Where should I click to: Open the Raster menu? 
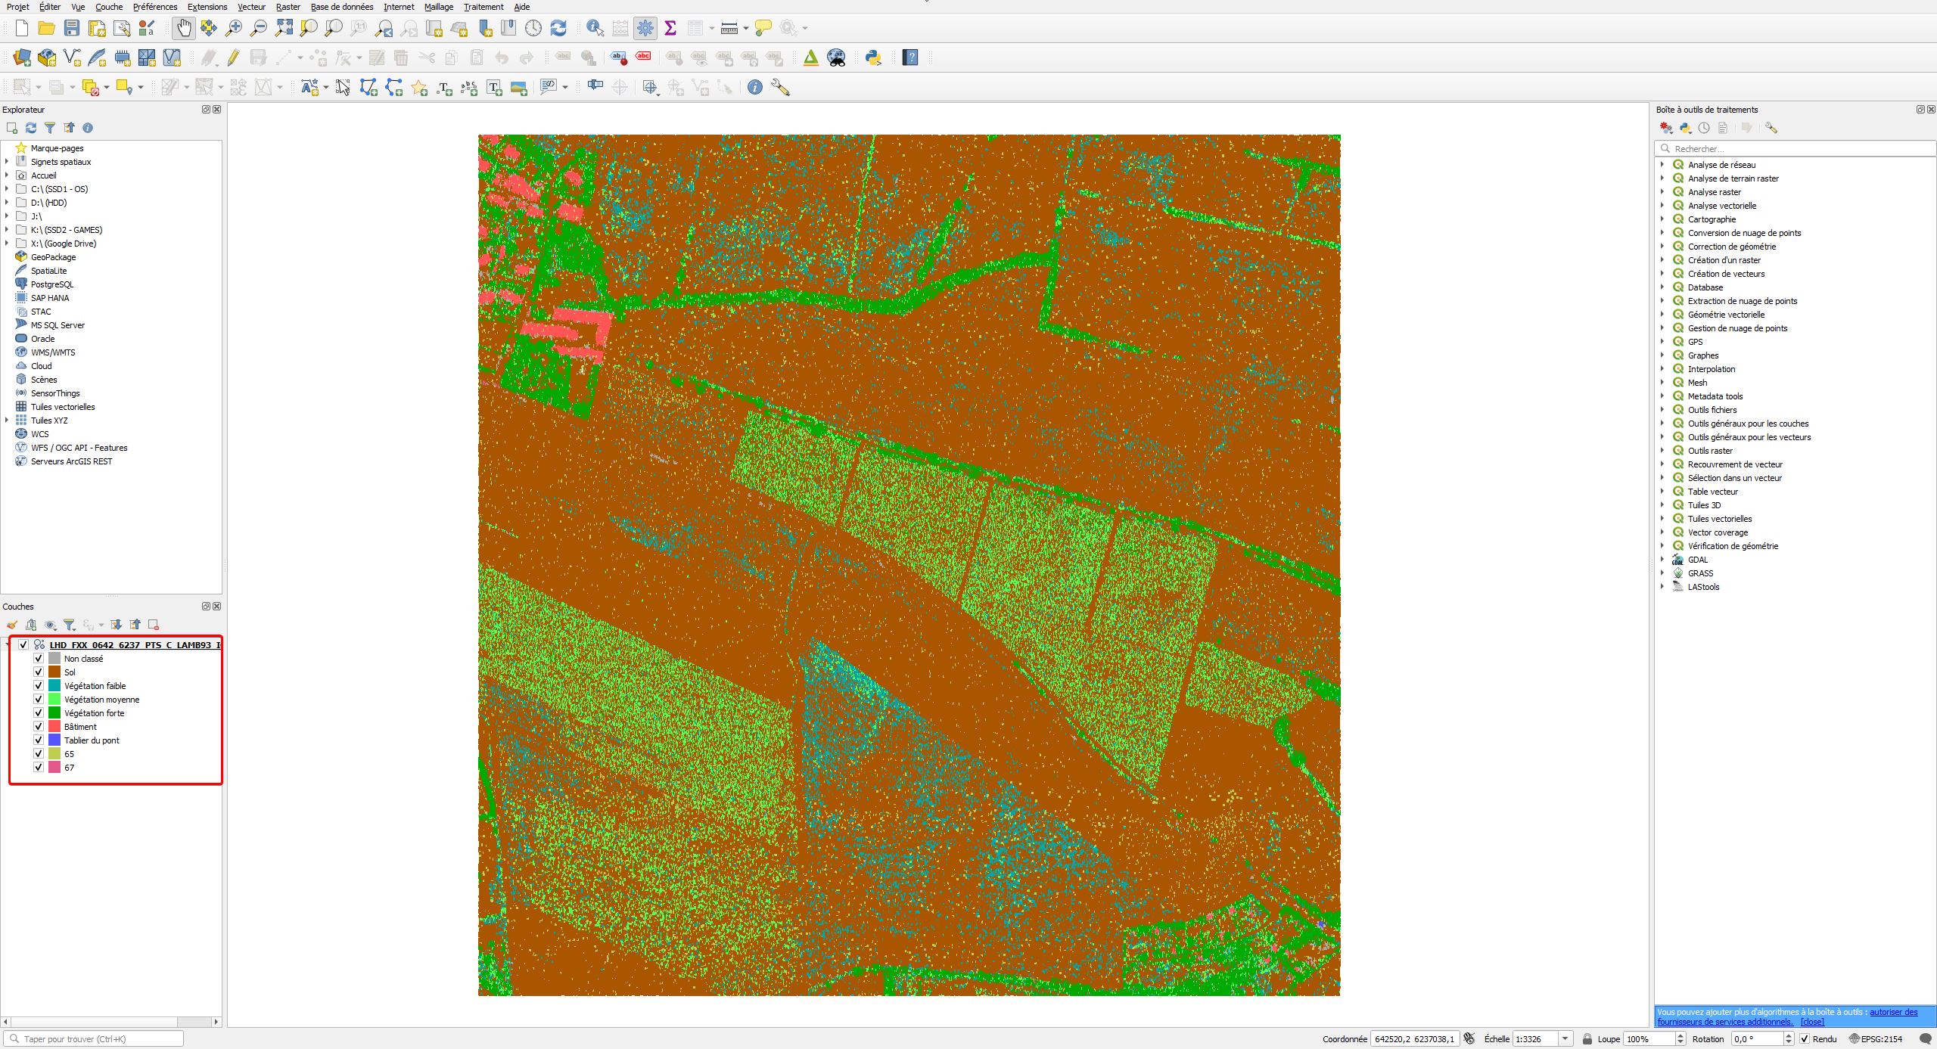(288, 7)
